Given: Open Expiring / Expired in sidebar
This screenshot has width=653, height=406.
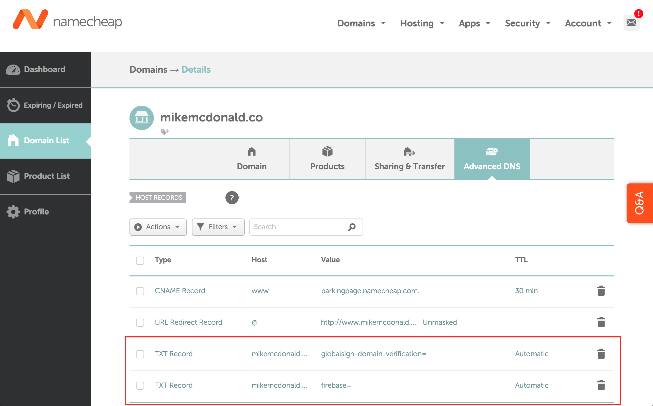Looking at the screenshot, I should tap(45, 105).
